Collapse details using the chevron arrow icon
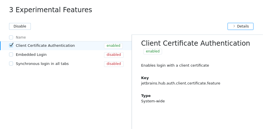Image resolution: width=263 pixels, height=129 pixels. click(234, 26)
